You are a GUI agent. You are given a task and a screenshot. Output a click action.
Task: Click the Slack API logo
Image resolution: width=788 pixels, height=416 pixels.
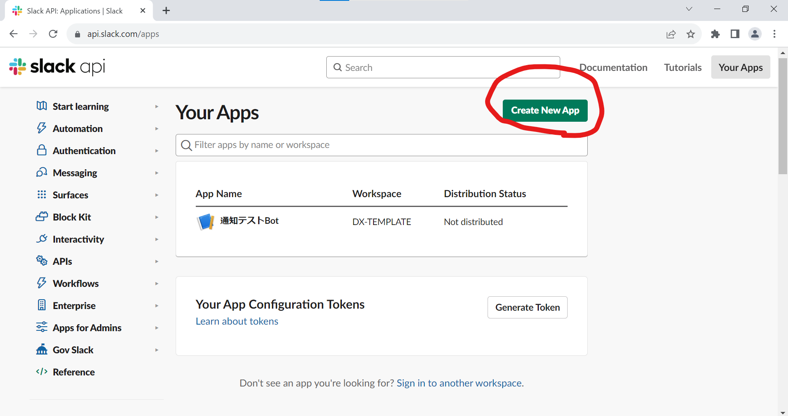57,67
